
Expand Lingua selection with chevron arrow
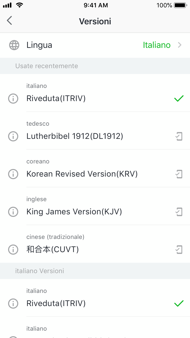(180, 45)
